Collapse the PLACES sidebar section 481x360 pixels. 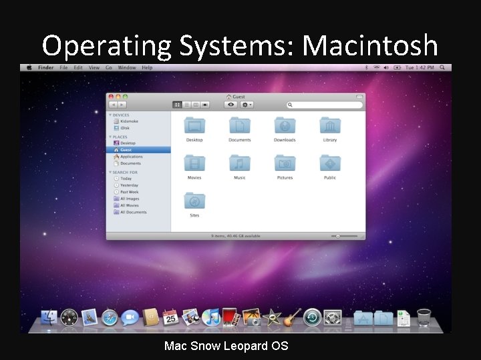(x=110, y=137)
